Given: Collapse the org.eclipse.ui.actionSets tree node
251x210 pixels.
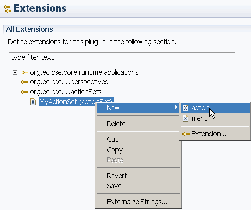Looking at the screenshot, I should 15,92.
